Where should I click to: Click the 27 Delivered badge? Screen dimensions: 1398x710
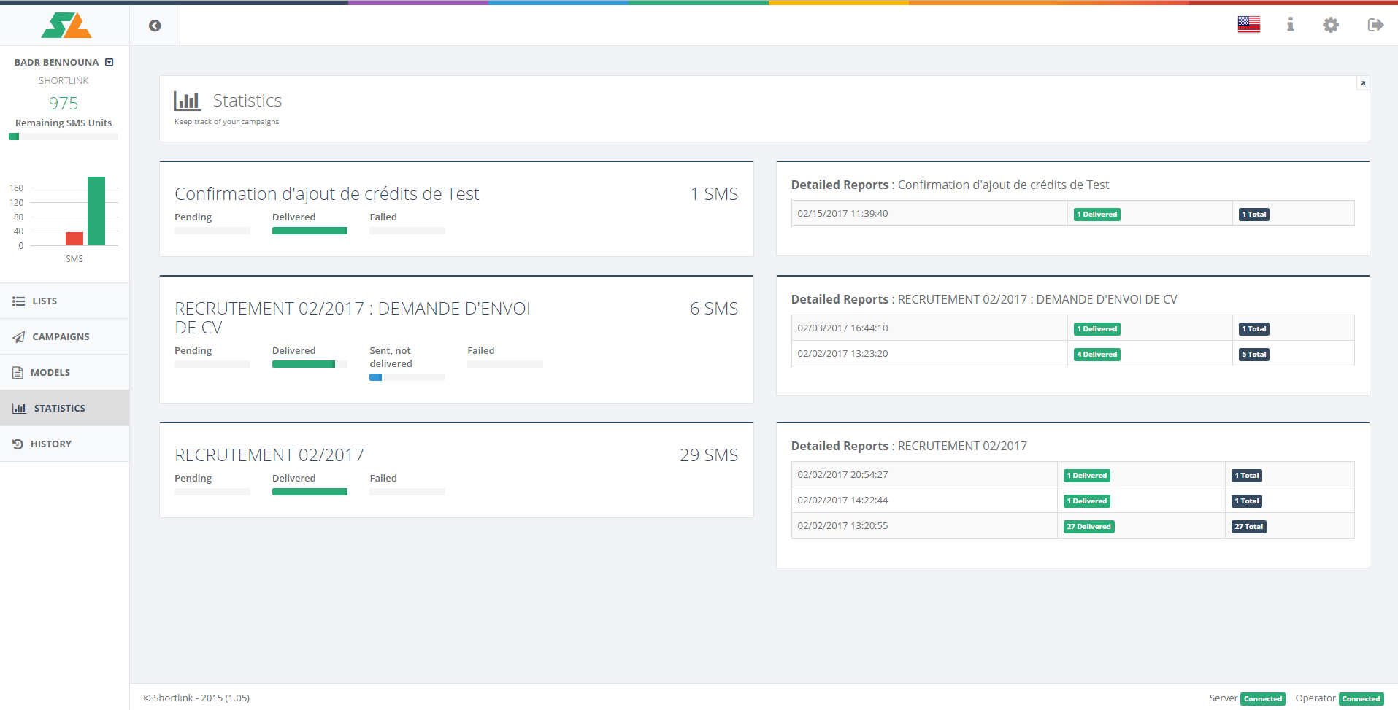tap(1088, 527)
